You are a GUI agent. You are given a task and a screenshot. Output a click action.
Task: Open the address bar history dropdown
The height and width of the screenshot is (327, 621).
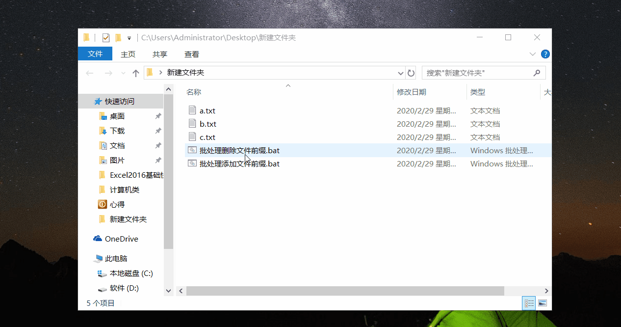[x=401, y=72]
